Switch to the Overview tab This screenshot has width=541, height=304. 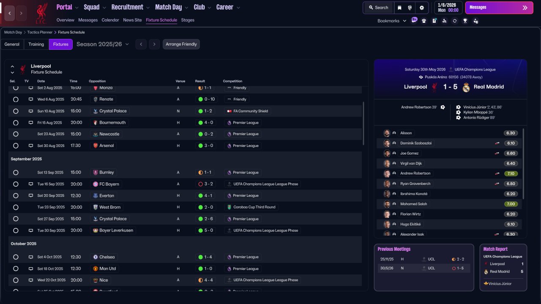click(x=65, y=20)
